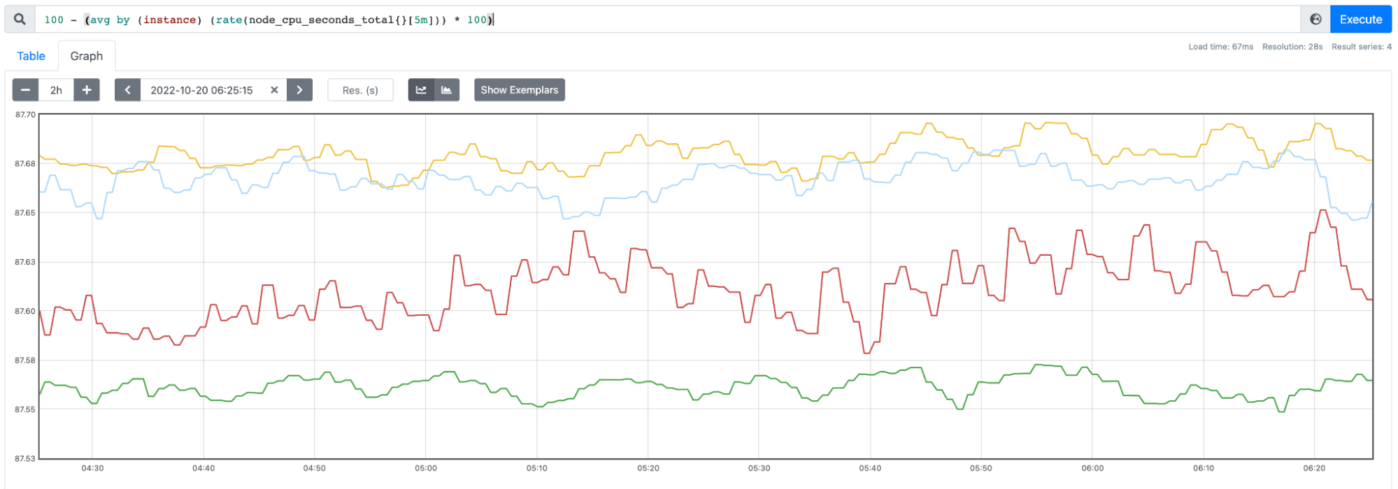Click the 06:20 x-axis label

coord(1315,468)
